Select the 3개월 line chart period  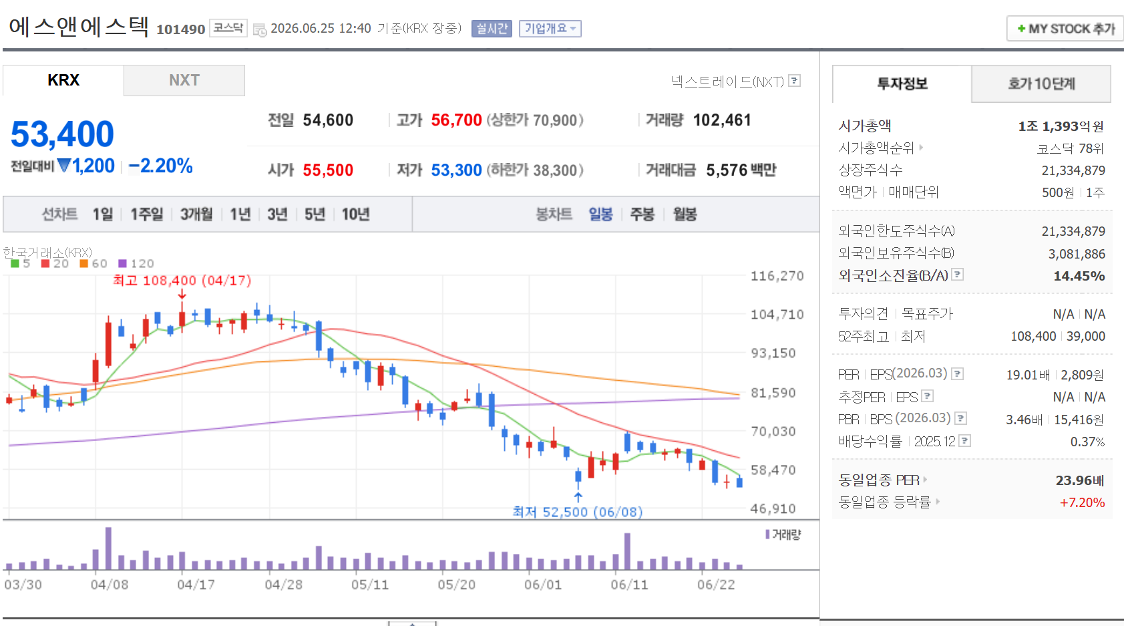tap(196, 214)
